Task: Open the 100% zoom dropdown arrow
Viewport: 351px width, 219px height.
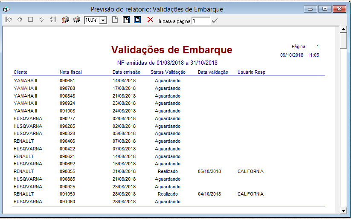Action: click(x=103, y=20)
